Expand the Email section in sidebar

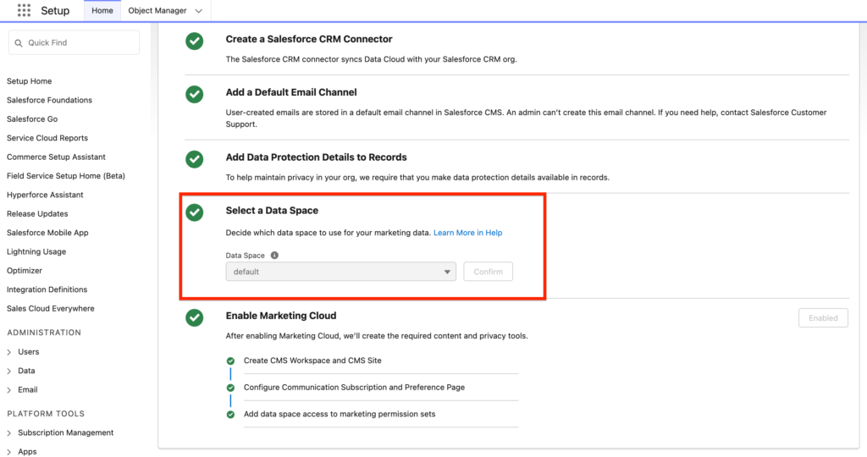(9, 390)
